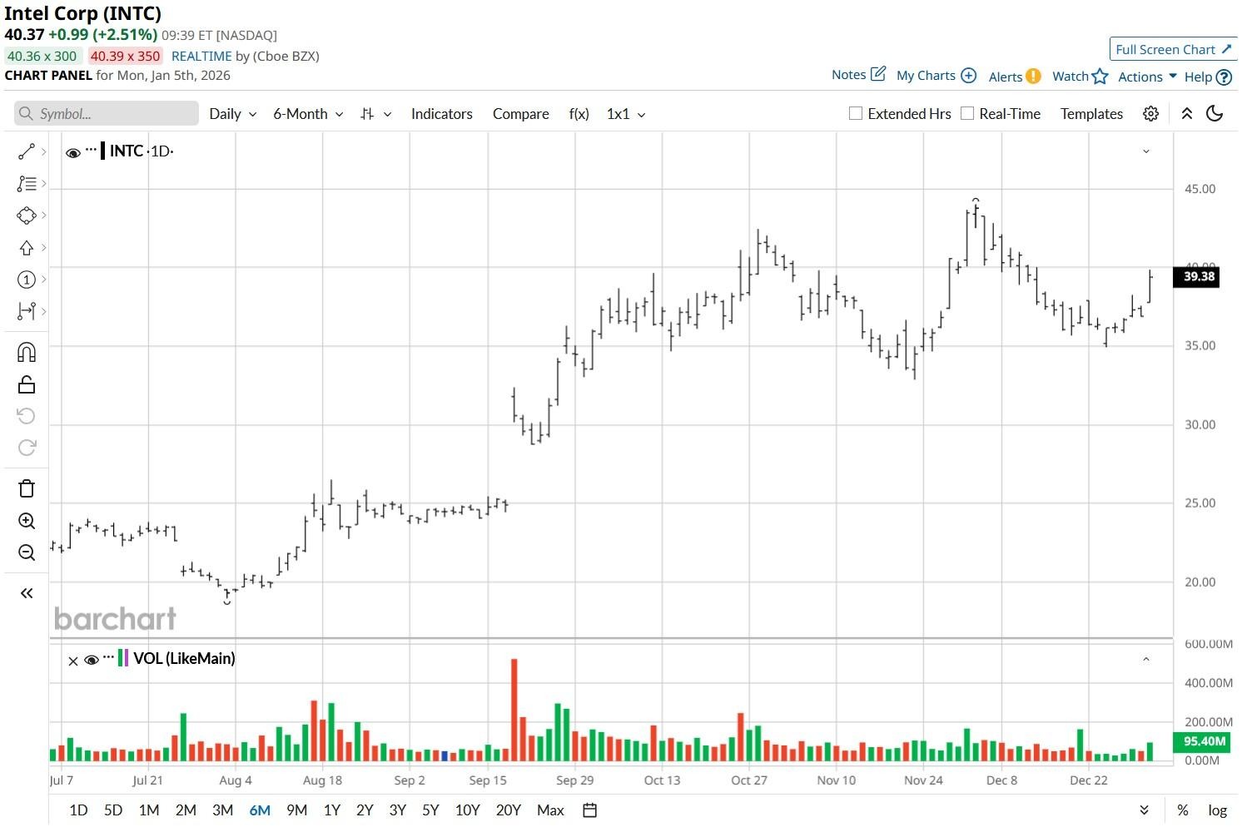The width and height of the screenshot is (1242, 827).
Task: Select the 2Y time range
Action: pos(365,810)
